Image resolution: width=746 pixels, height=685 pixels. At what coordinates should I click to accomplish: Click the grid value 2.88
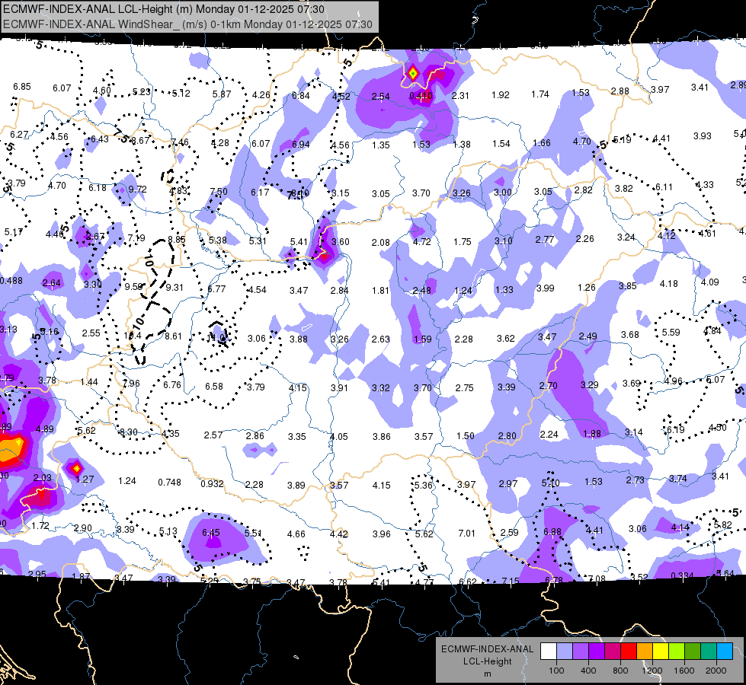[620, 91]
